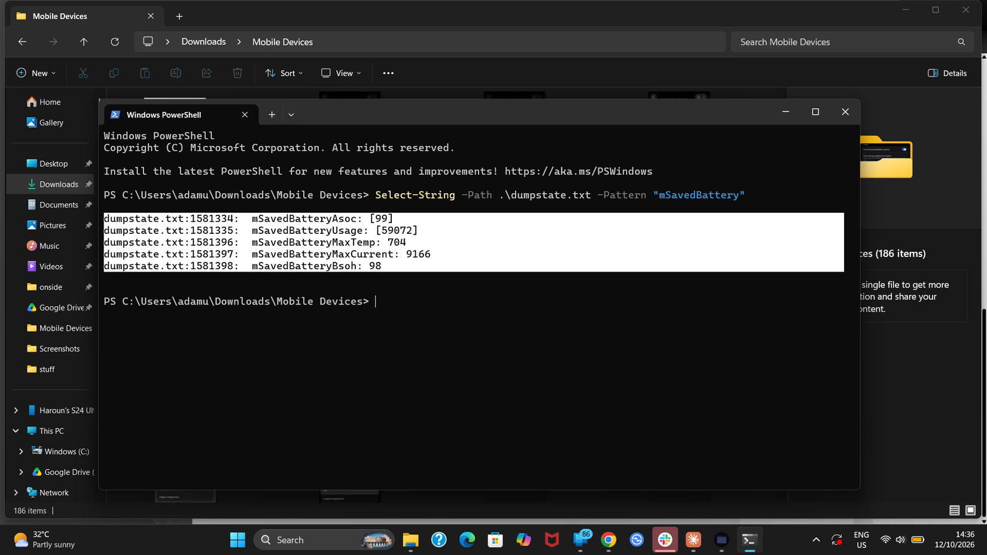This screenshot has height=555, width=987.
Task: Click Mobile Devices in address breadcrumb
Action: pos(282,42)
